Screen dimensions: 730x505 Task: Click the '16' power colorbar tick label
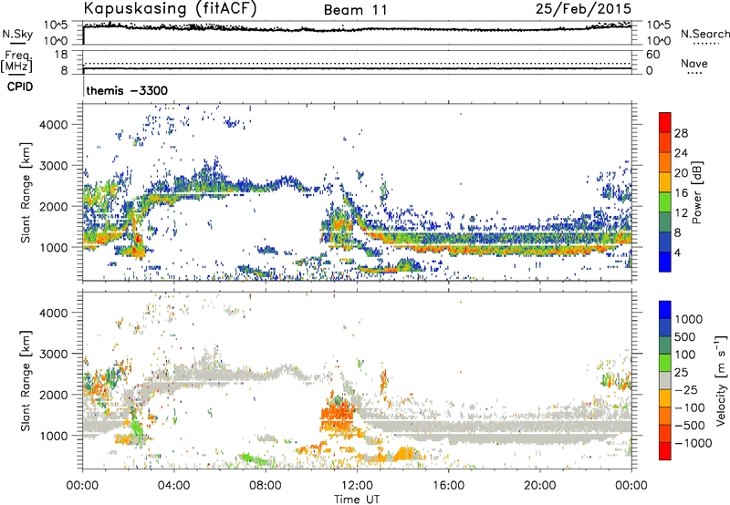click(681, 193)
